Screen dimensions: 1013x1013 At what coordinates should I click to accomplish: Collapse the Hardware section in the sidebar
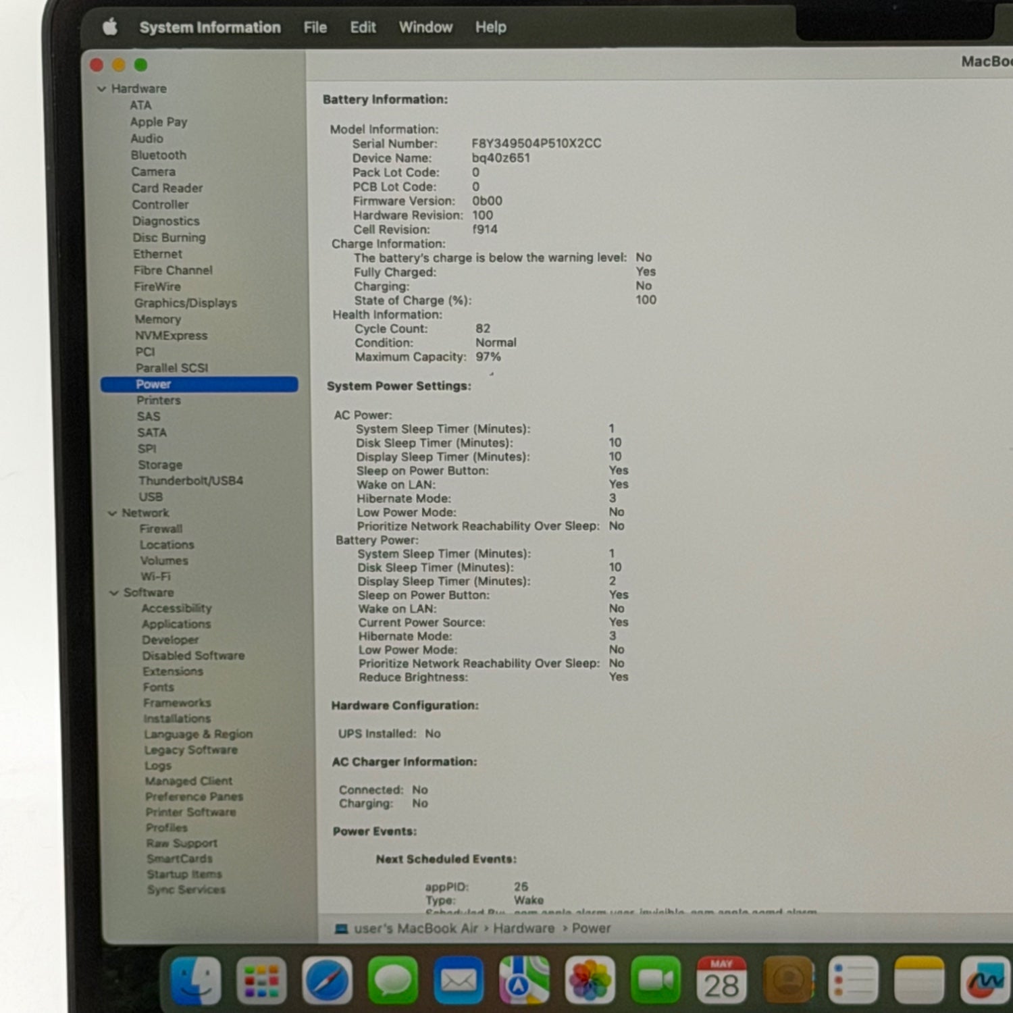(x=101, y=88)
